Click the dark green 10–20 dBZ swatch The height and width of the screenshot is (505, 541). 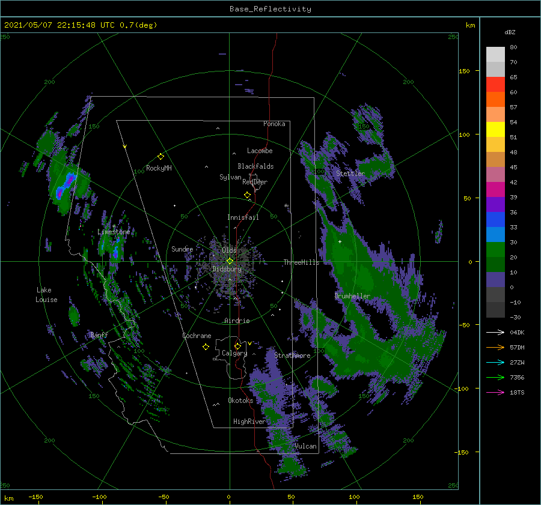[495, 265]
